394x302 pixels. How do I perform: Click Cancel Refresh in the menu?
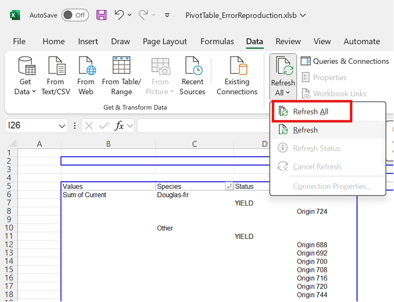328,166
